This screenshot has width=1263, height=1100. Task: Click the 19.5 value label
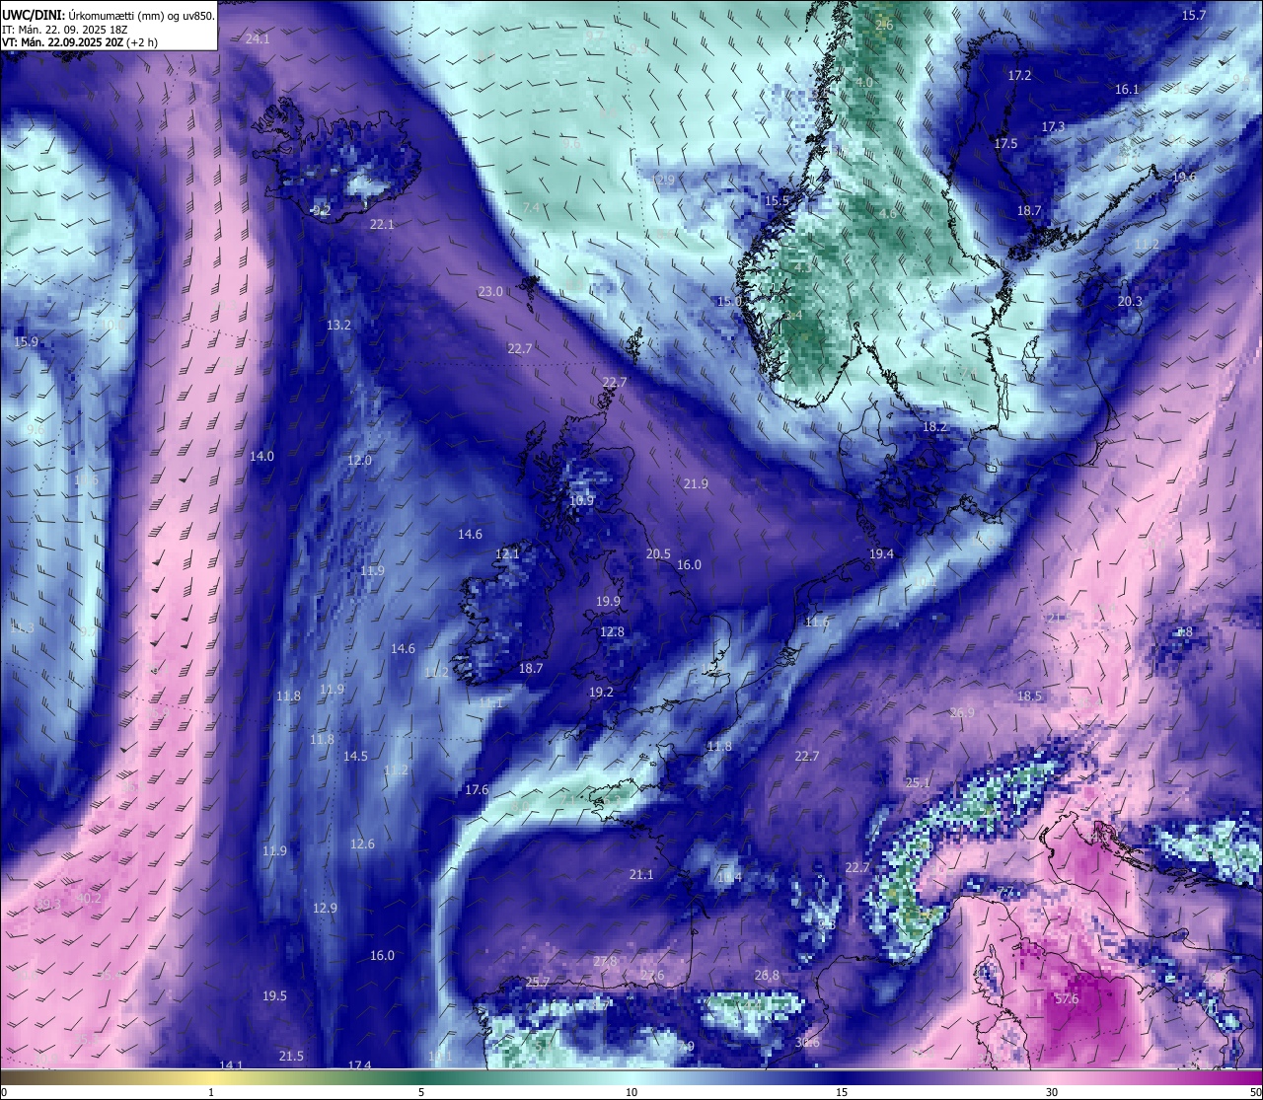[274, 996]
